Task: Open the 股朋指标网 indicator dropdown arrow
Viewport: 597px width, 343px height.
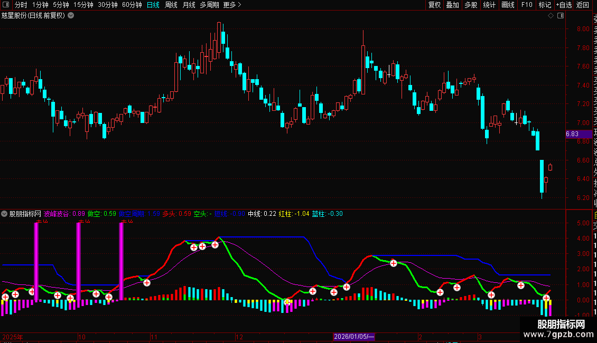Action: [x=5, y=214]
